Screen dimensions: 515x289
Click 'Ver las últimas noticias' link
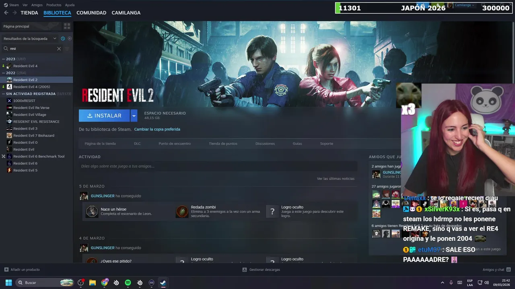(x=336, y=179)
